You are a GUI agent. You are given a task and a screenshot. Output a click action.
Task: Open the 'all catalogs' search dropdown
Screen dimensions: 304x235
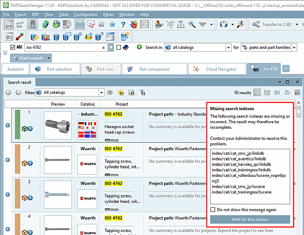(x=228, y=47)
